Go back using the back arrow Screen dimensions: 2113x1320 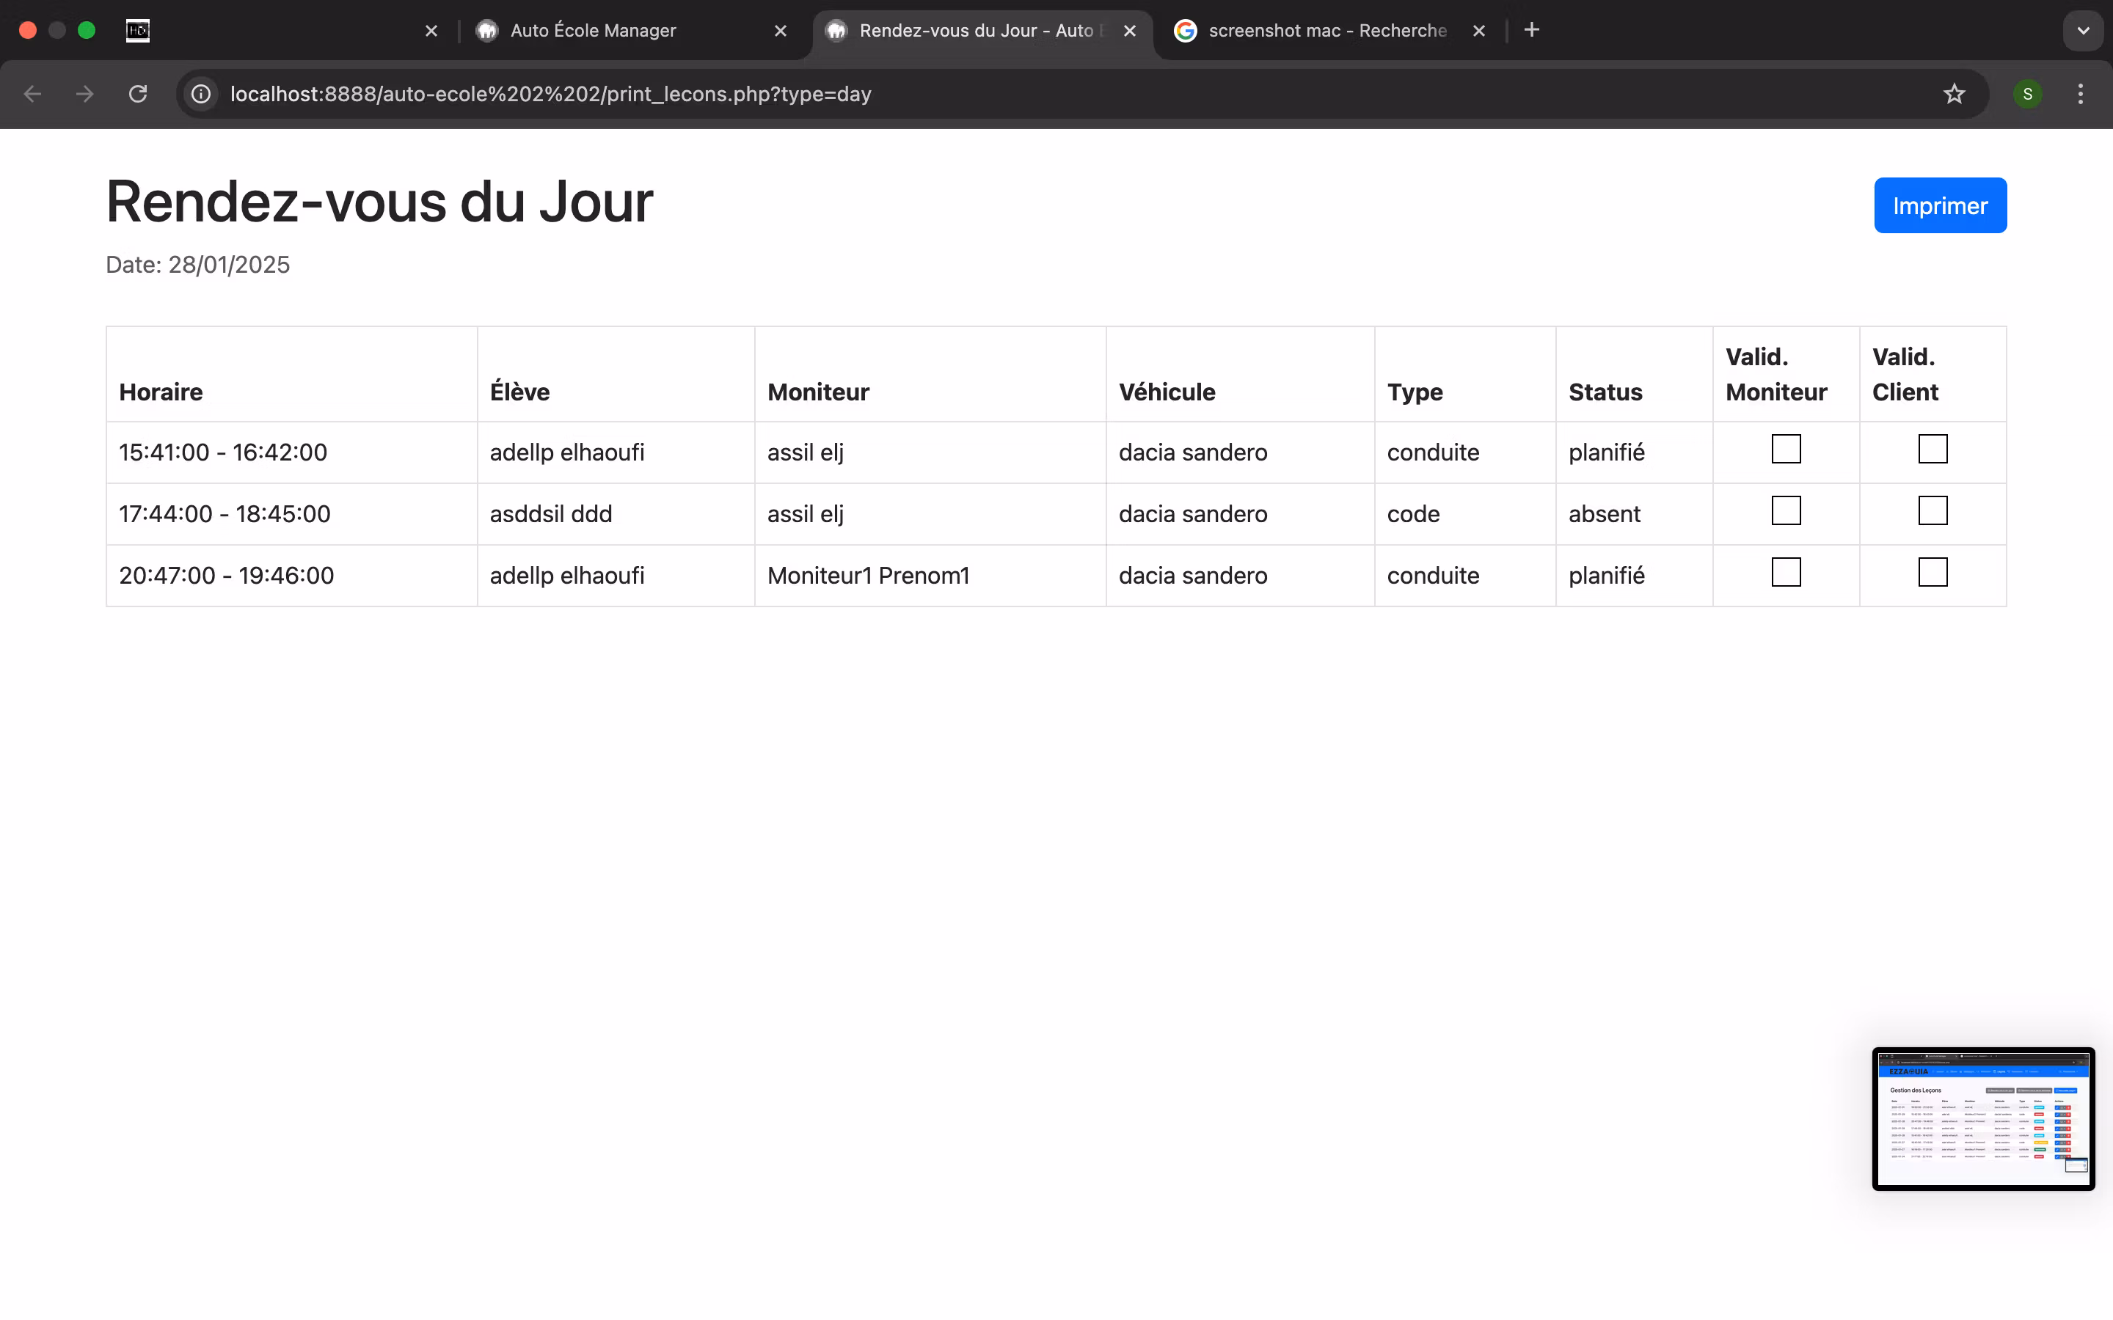(32, 93)
